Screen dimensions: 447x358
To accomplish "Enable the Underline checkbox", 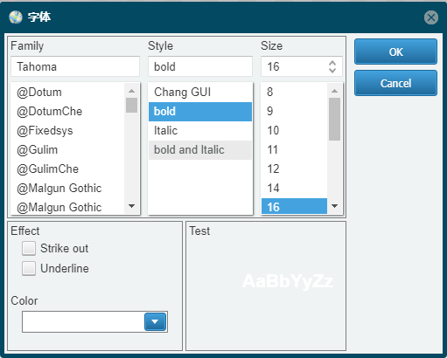I will pos(29,268).
